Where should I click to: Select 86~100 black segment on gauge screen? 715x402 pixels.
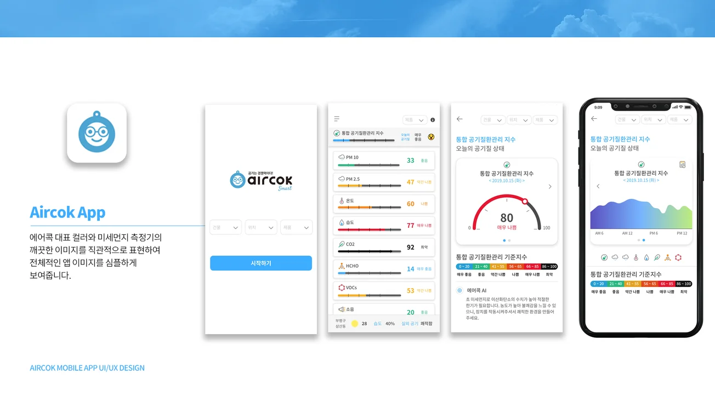[549, 267]
